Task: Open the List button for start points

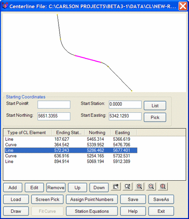Action: point(155,105)
